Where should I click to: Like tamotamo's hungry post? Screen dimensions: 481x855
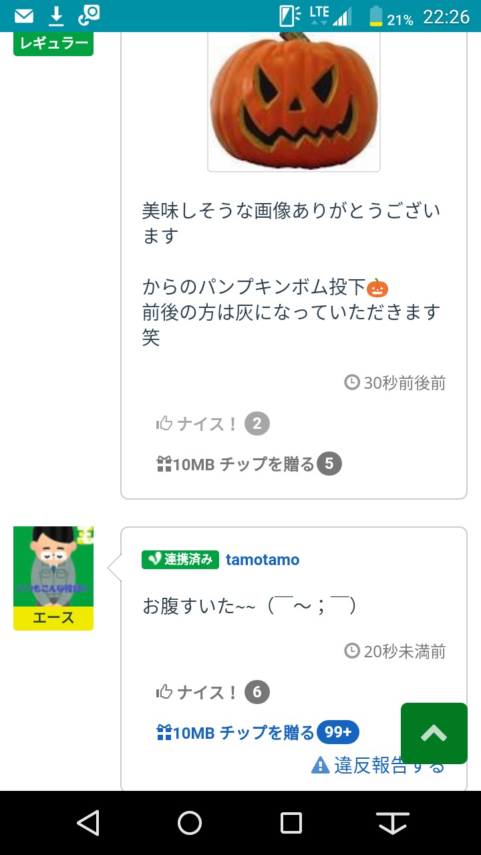pos(197,692)
